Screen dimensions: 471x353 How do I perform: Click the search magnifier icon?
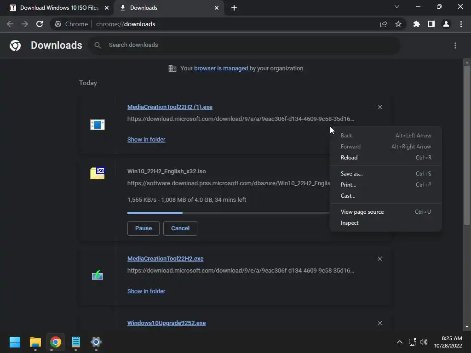click(98, 45)
